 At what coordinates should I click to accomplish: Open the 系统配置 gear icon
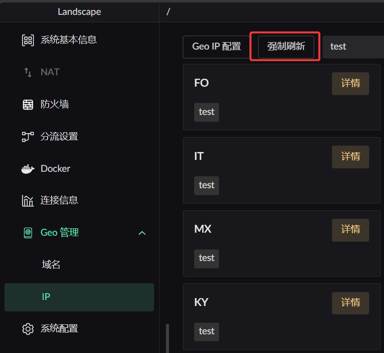(x=28, y=329)
